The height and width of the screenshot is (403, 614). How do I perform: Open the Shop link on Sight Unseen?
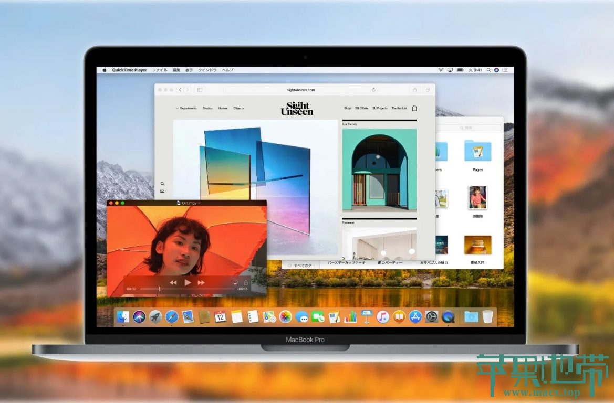347,108
